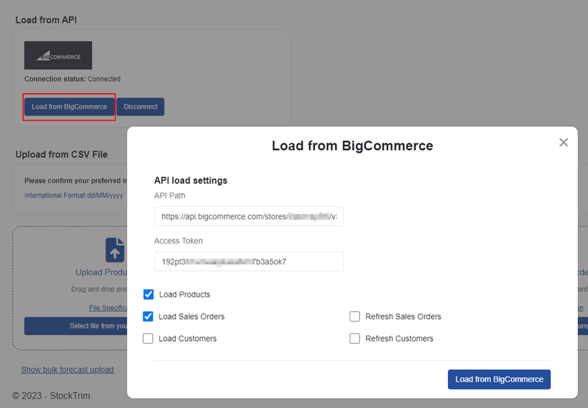Open the File Specification link under Upload Products

[108, 308]
